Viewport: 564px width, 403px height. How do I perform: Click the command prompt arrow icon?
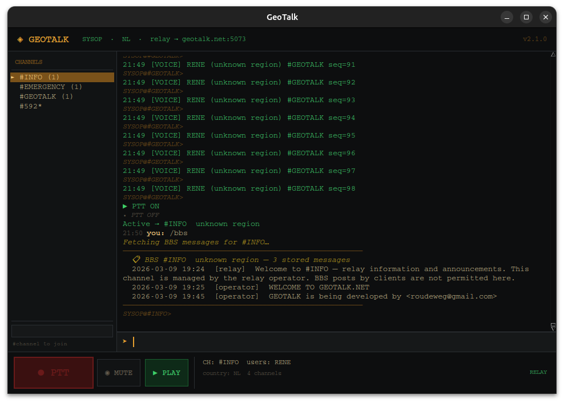tap(124, 341)
